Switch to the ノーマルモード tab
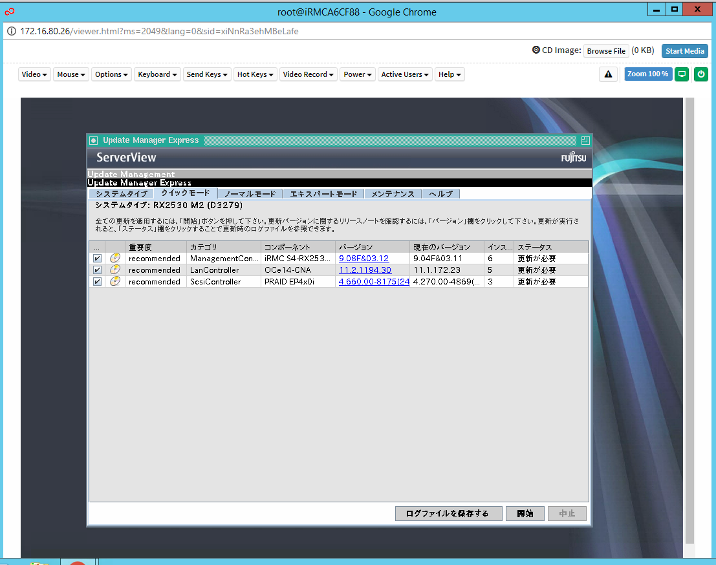716x565 pixels. tap(250, 194)
